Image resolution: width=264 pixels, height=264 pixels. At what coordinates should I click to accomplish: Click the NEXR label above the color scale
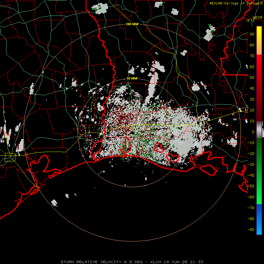[x=258, y=18]
